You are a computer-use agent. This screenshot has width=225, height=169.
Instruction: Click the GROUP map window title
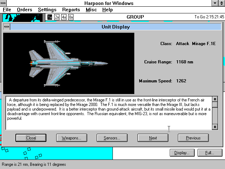pyautogui.click(x=135, y=17)
